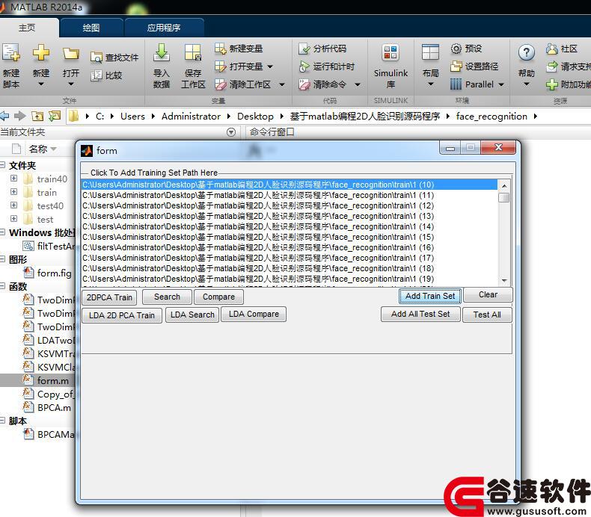Screen dimensions: 591x517
Task: Click Desktop in the path breadcrumb
Action: (x=255, y=117)
